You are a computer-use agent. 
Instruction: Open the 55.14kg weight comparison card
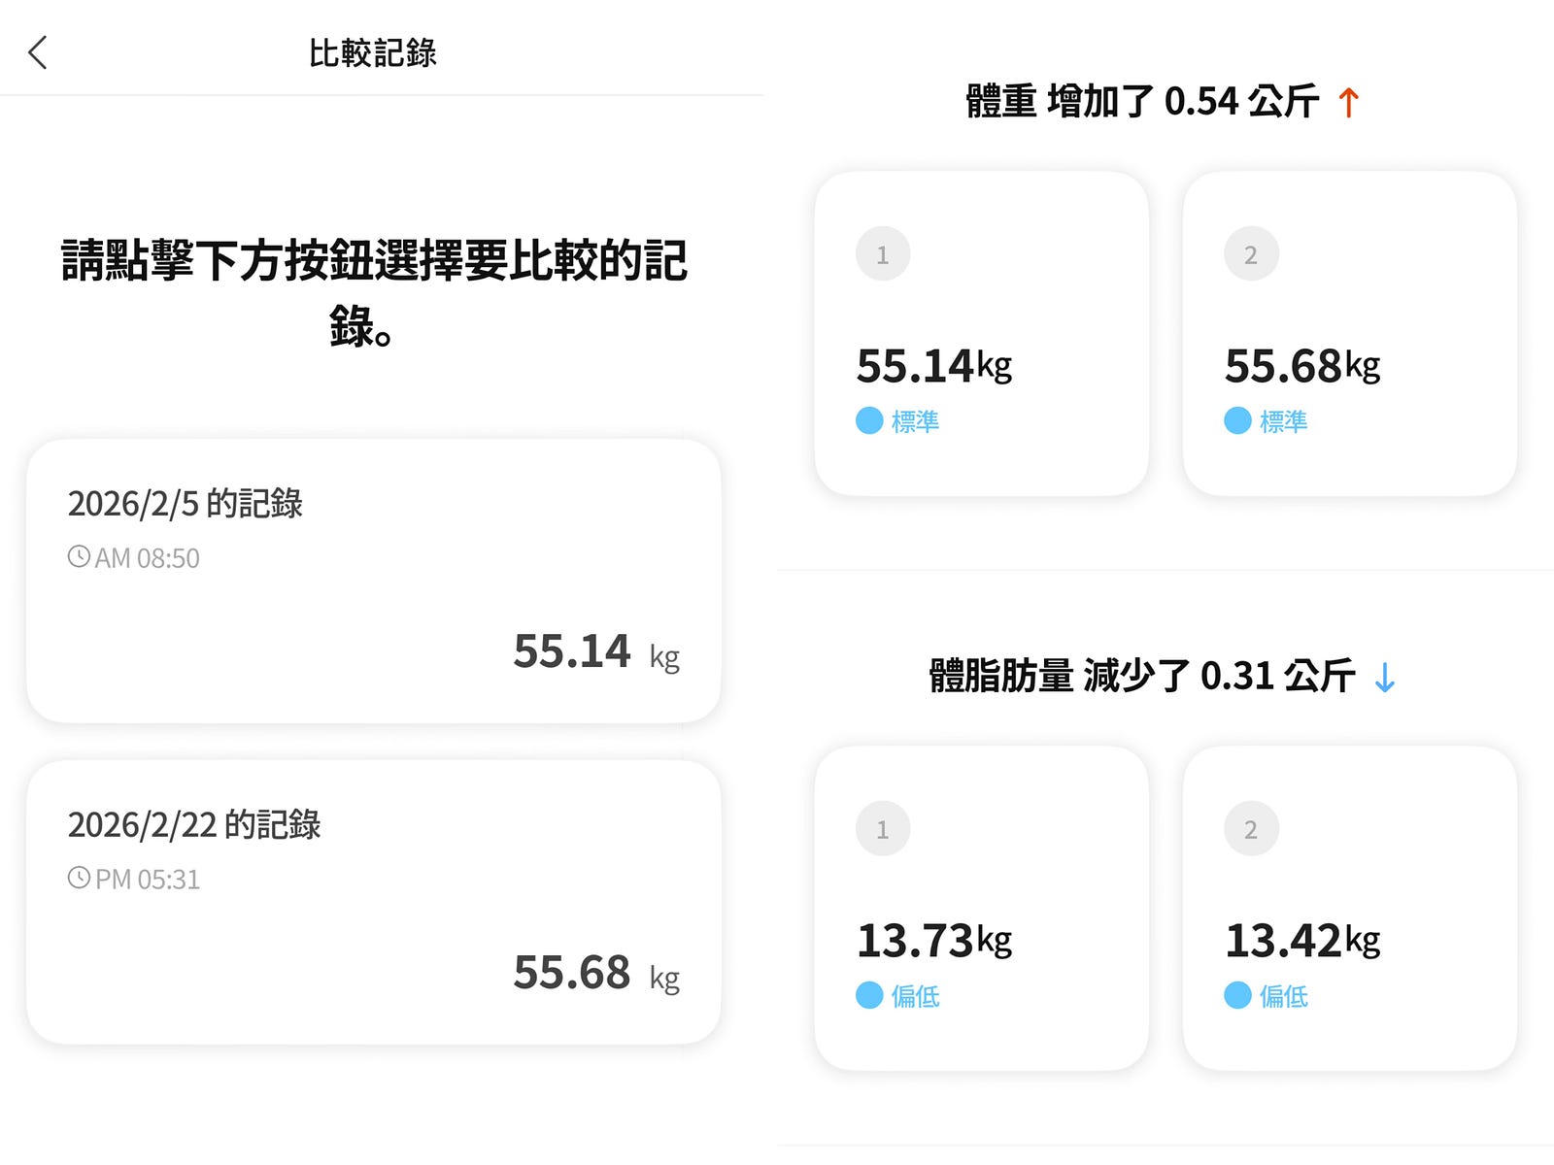tap(982, 334)
